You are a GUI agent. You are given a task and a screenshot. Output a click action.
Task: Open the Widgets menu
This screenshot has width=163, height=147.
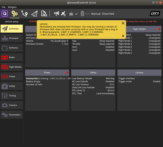[12, 7]
